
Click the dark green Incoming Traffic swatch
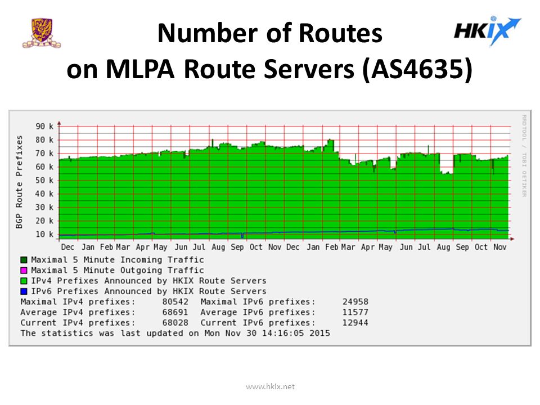(24, 260)
